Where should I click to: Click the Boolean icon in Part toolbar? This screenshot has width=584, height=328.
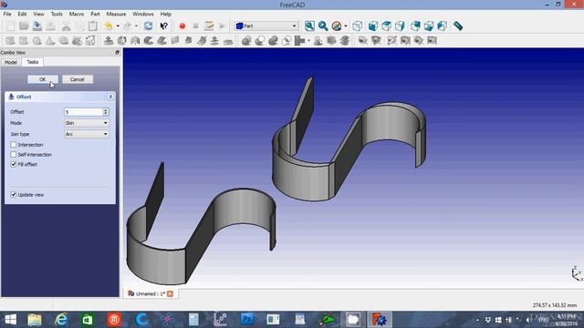point(246,40)
